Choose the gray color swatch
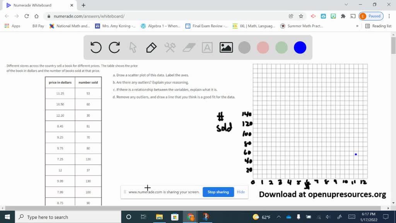396x223 pixels. coord(244,48)
